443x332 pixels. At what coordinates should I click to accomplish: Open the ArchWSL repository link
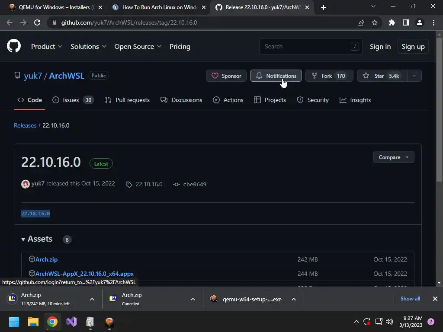click(67, 76)
